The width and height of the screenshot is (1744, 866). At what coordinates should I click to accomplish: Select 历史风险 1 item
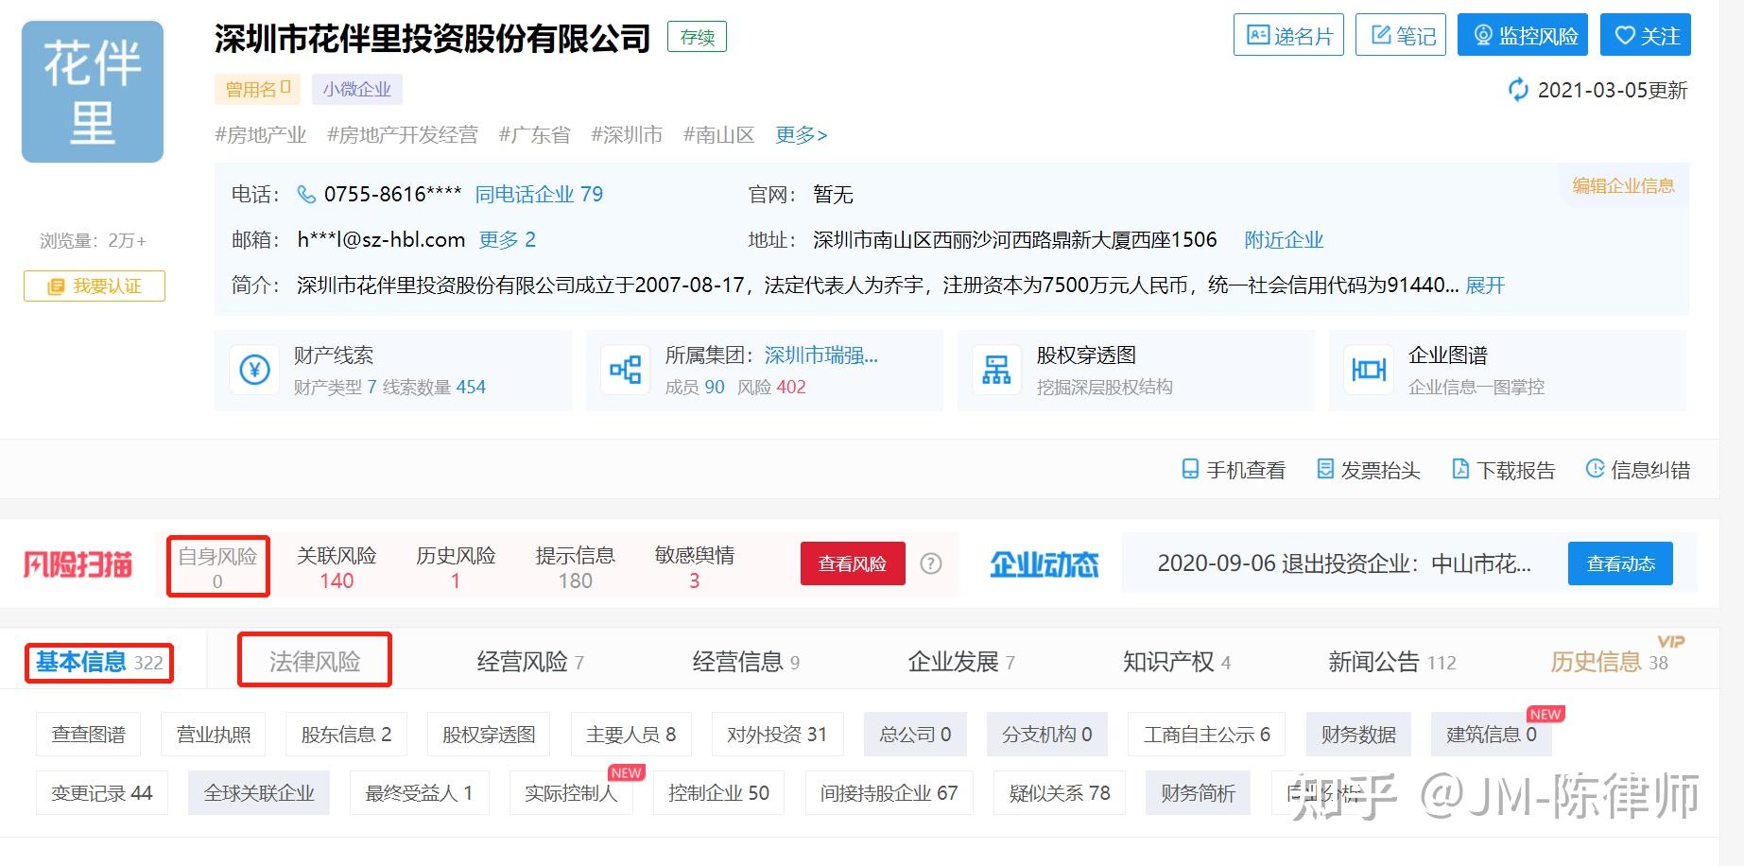[456, 567]
